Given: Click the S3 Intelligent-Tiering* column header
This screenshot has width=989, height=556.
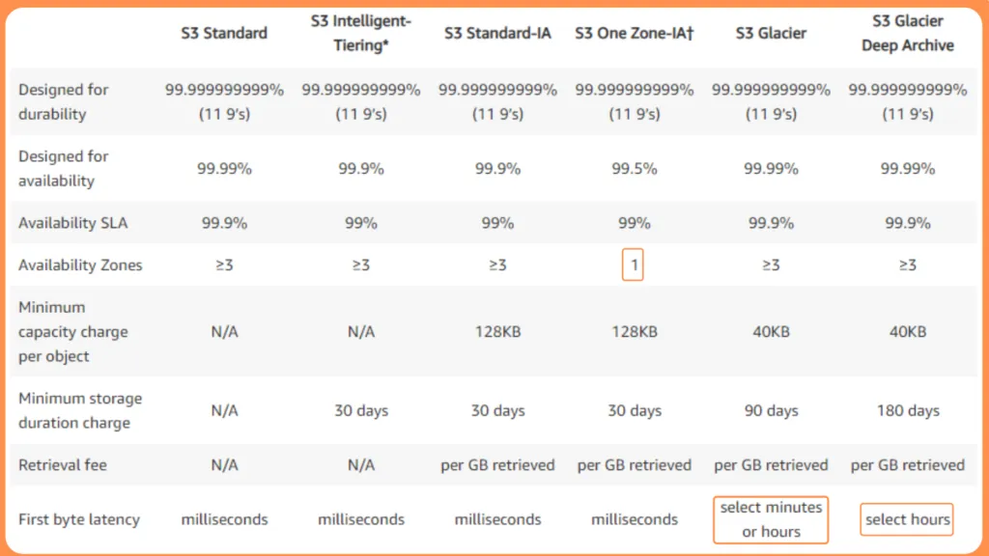Looking at the screenshot, I should 361,33.
